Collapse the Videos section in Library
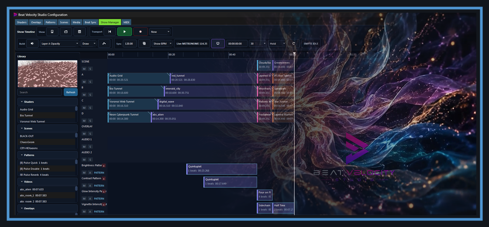 [x=48, y=182]
